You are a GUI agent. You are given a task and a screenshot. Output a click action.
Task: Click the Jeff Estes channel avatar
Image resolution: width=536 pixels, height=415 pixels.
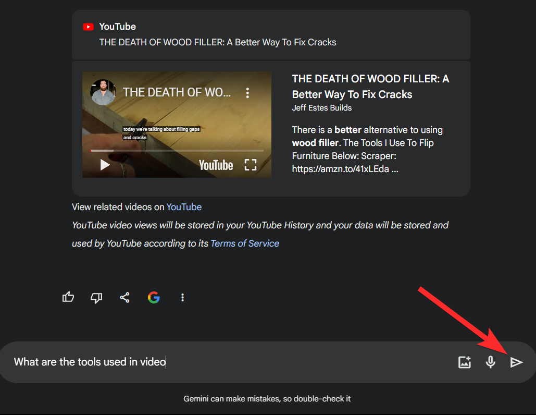(x=103, y=92)
